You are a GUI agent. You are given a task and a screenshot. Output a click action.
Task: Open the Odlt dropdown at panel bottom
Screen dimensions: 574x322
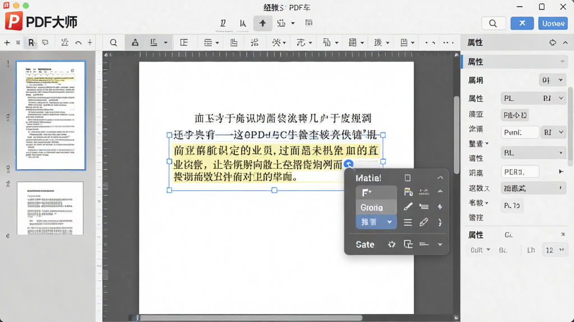coord(480,250)
